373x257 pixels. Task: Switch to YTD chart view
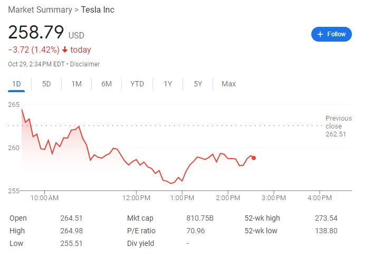click(x=137, y=84)
